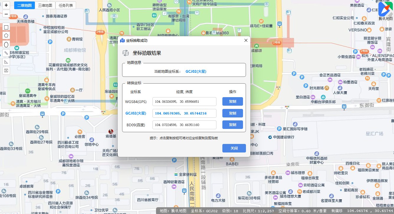Copy the GCJ02(火星) coordinates
Viewport: 394px width, 214px height.
click(233, 113)
